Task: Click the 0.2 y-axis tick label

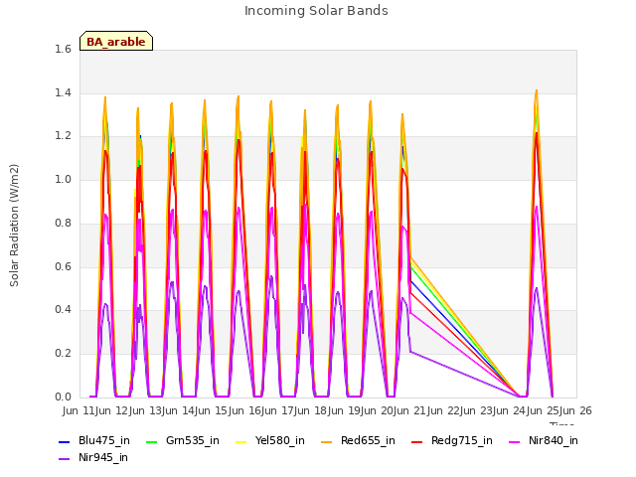Action: point(63,354)
